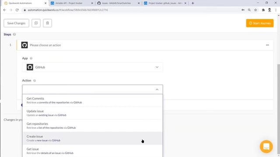
Task: Open a new browser tab with plus
Action: pyautogui.click(x=192, y=3)
